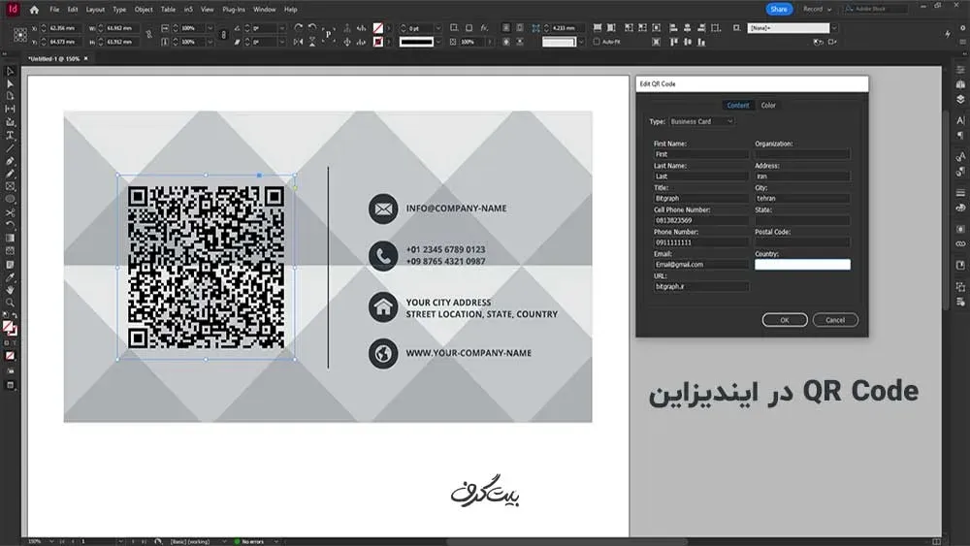Image resolution: width=970 pixels, height=546 pixels.
Task: Select the Scissors tool
Action: pos(10,212)
